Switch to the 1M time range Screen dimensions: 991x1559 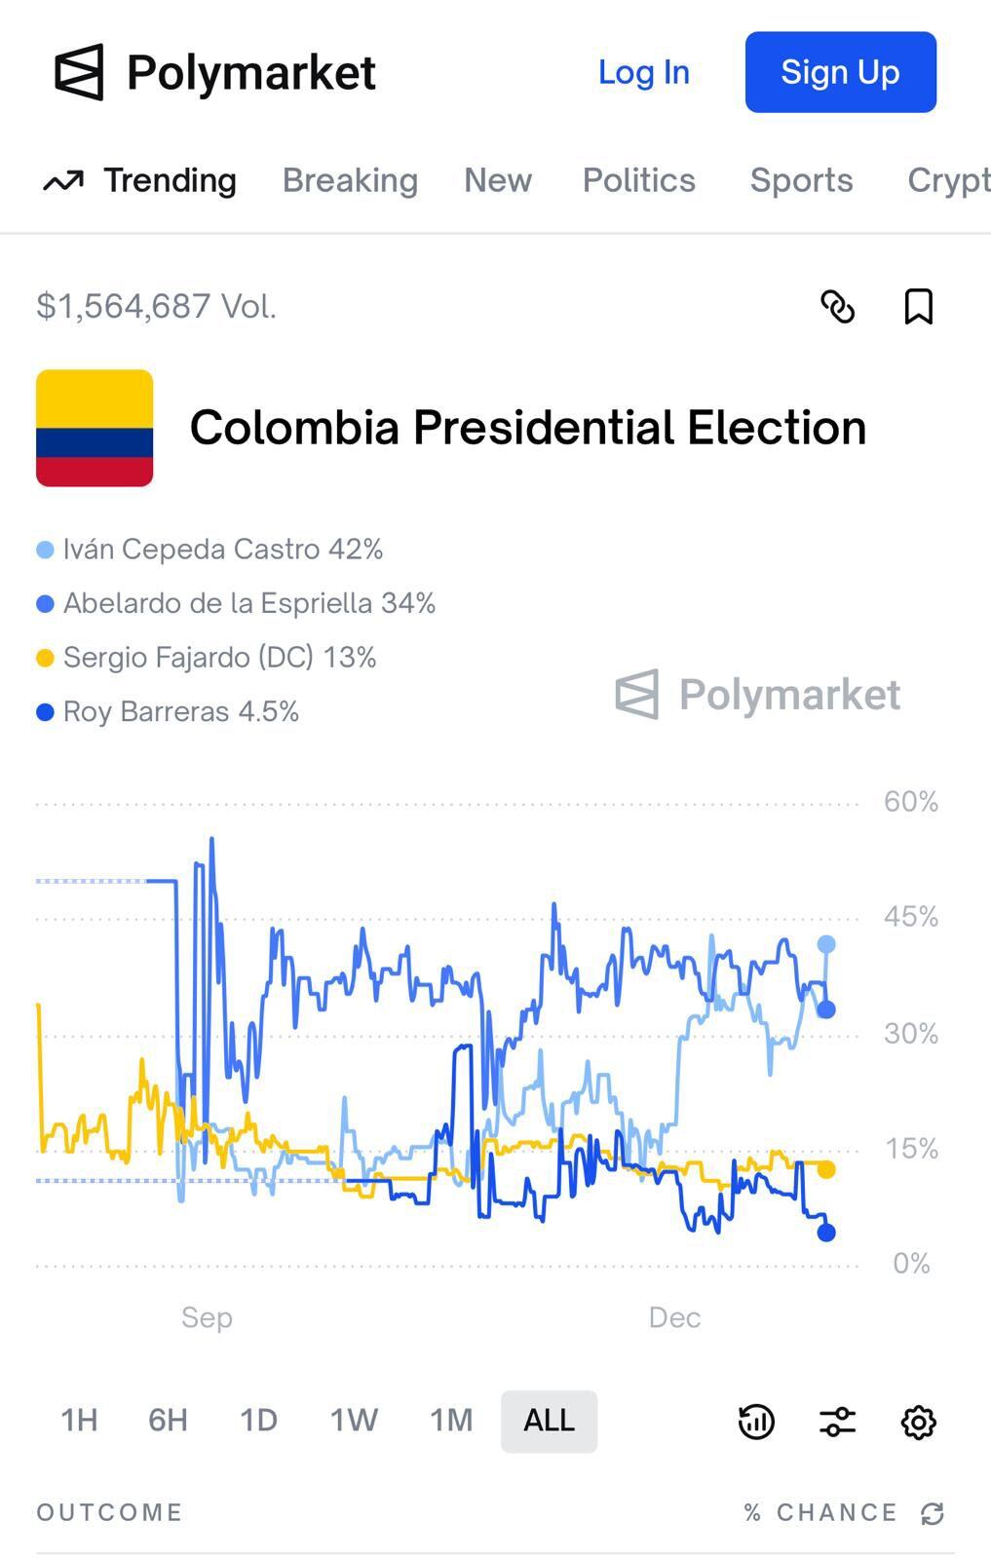[x=449, y=1421]
